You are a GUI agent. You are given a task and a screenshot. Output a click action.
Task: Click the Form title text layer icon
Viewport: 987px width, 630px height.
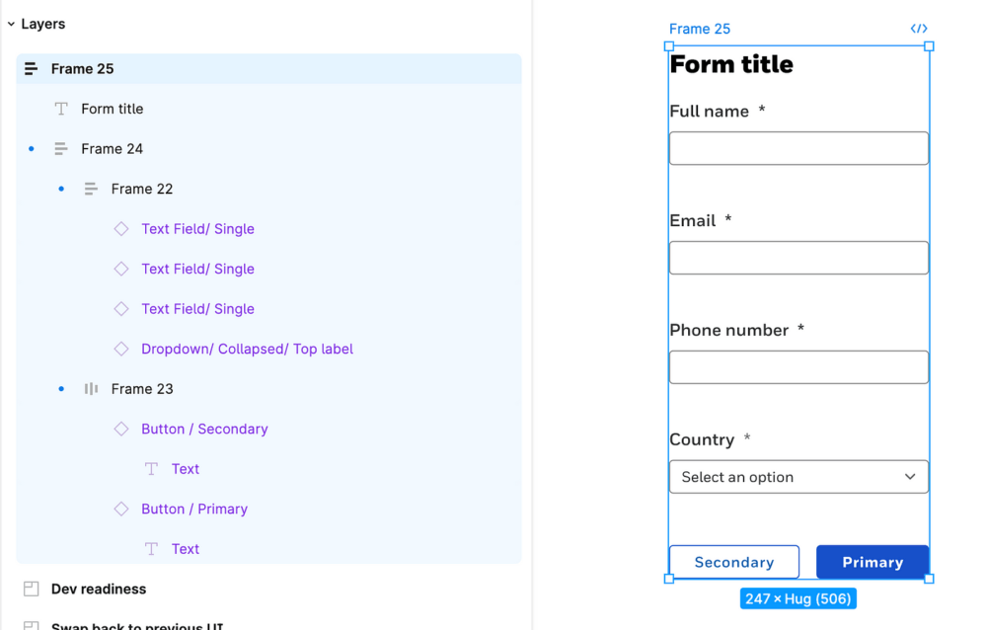pyautogui.click(x=61, y=109)
